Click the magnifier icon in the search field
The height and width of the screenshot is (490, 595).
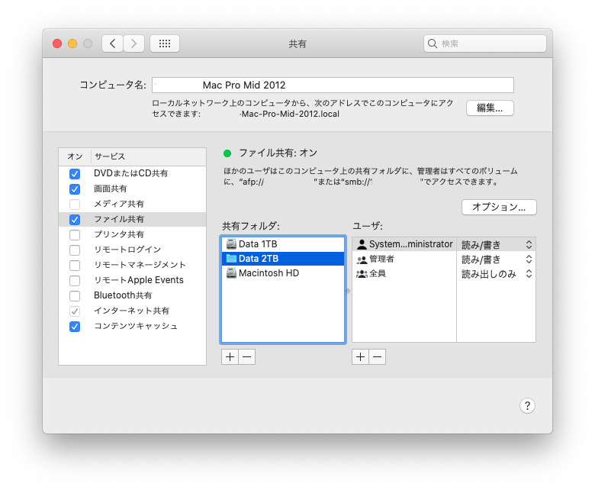[433, 44]
